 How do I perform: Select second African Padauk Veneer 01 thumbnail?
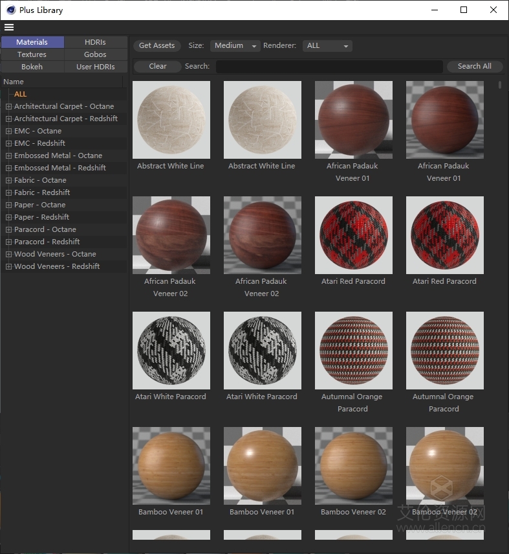445,120
